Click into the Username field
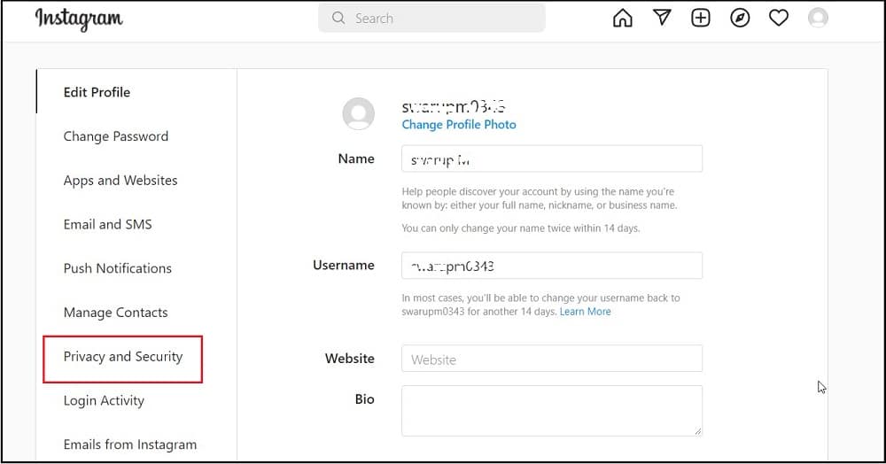This screenshot has height=464, width=886. click(552, 266)
